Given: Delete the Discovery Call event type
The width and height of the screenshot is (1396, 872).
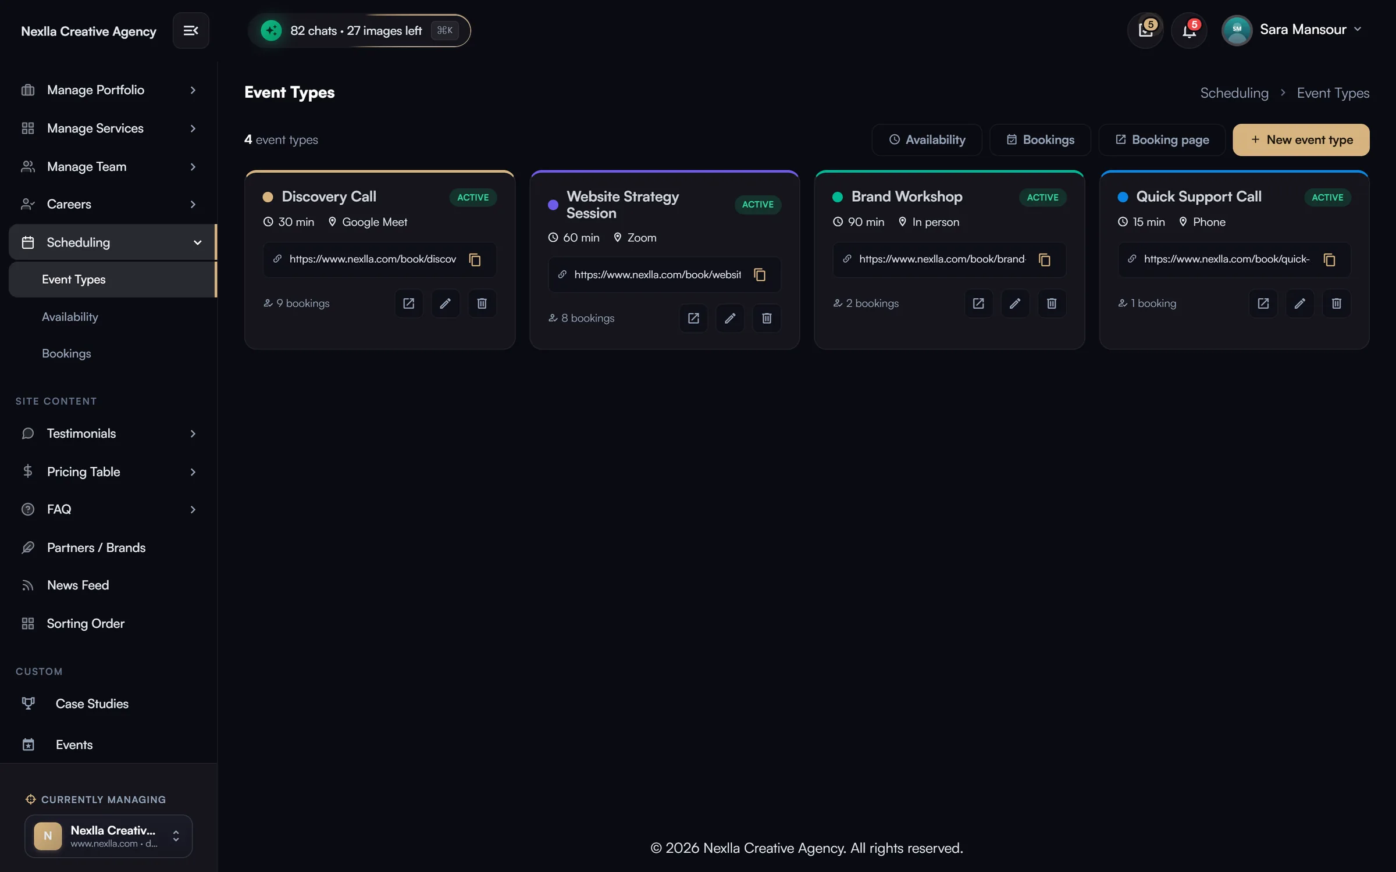Looking at the screenshot, I should click(x=482, y=303).
